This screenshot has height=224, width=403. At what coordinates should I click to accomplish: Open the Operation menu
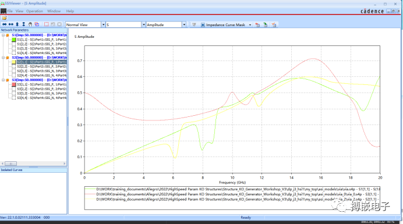(x=34, y=11)
